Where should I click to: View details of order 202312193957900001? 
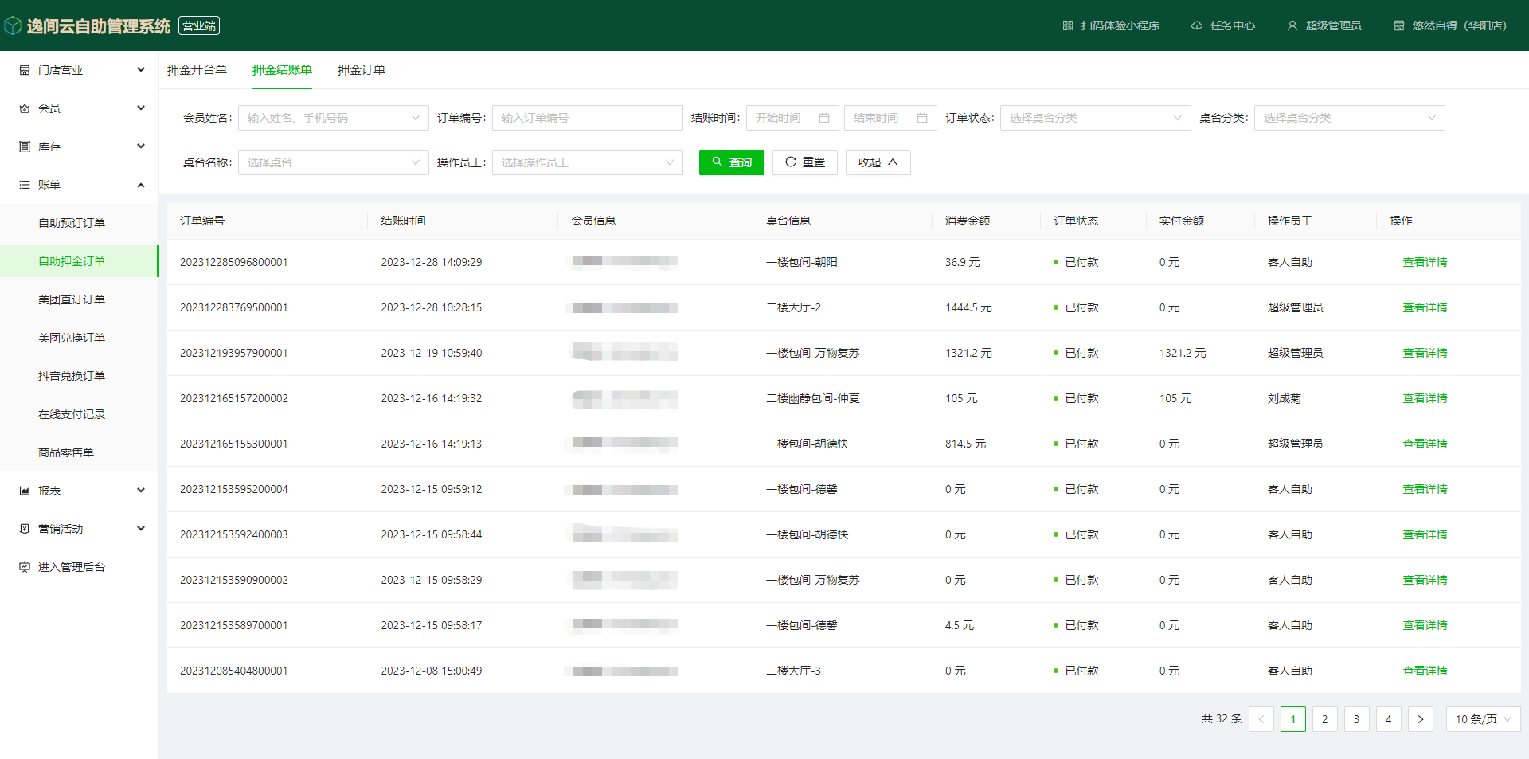[x=1425, y=353]
